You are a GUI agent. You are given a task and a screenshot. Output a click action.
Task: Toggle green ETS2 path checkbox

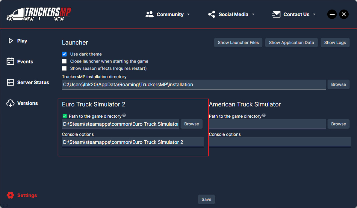65,116
